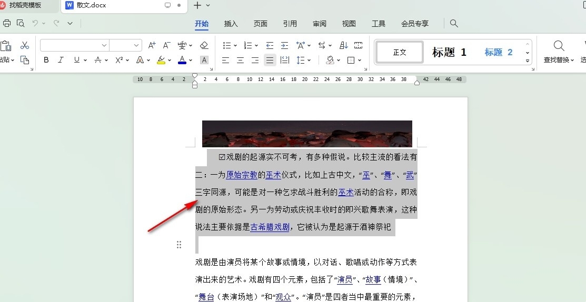Viewport: 586px width, 302px height.
Task: Click the Clear formatting eraser icon
Action: 204,46
